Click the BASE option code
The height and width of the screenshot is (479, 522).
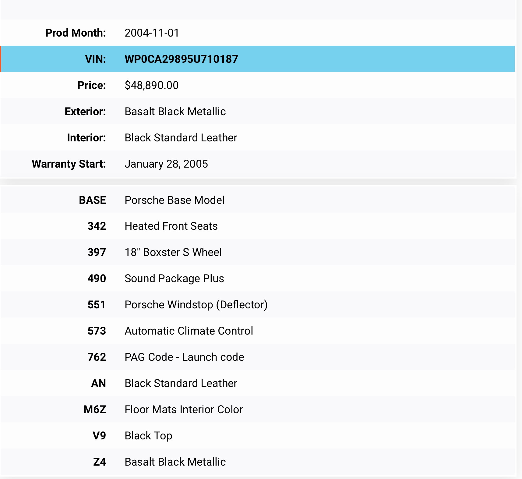tap(93, 200)
